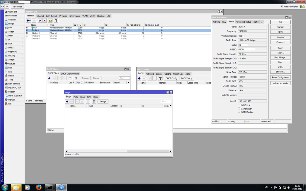
Task: Click filter icon in Interface List toolbar
Action: 56,21
